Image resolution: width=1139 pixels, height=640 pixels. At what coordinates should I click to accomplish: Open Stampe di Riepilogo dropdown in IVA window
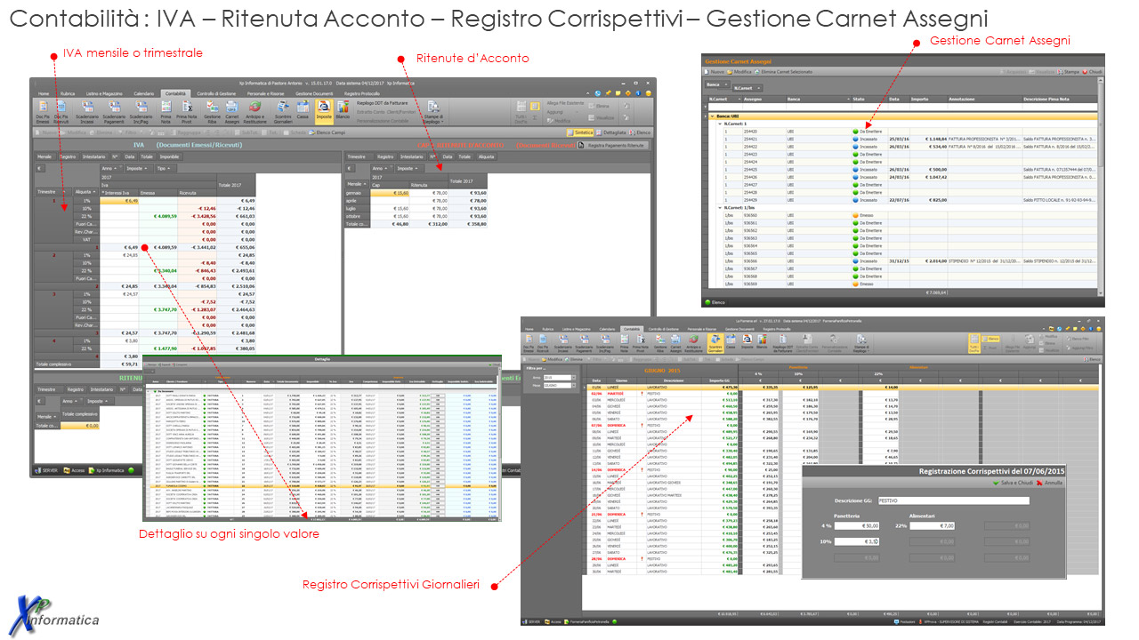tap(434, 114)
